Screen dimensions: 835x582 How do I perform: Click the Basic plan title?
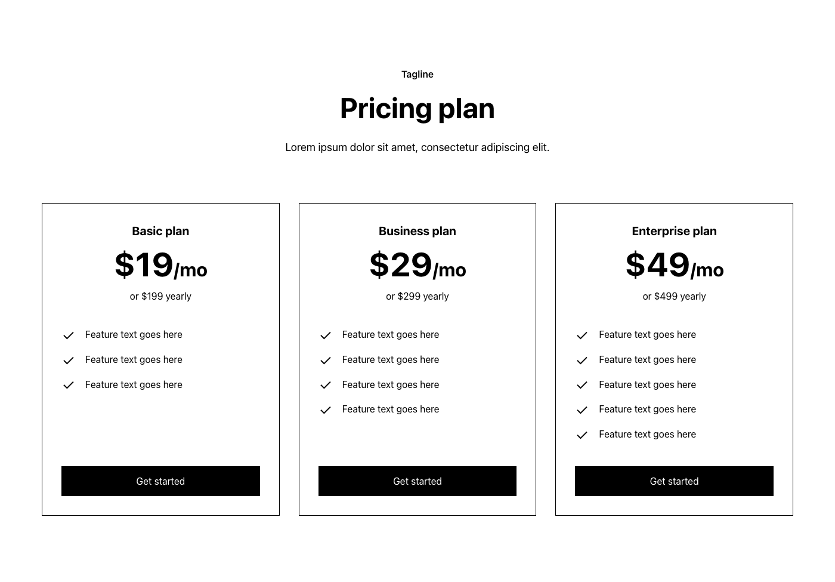click(x=160, y=231)
